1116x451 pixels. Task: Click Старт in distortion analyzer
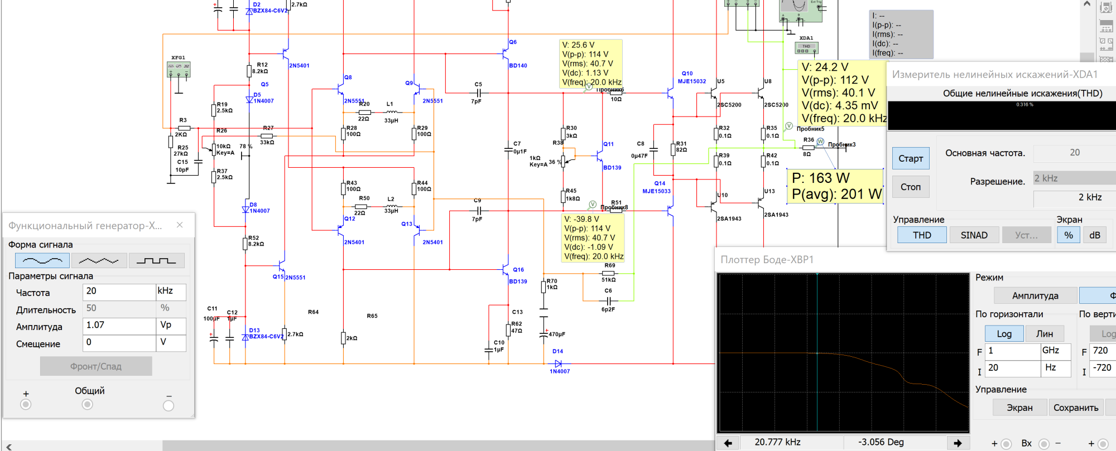[x=911, y=158]
